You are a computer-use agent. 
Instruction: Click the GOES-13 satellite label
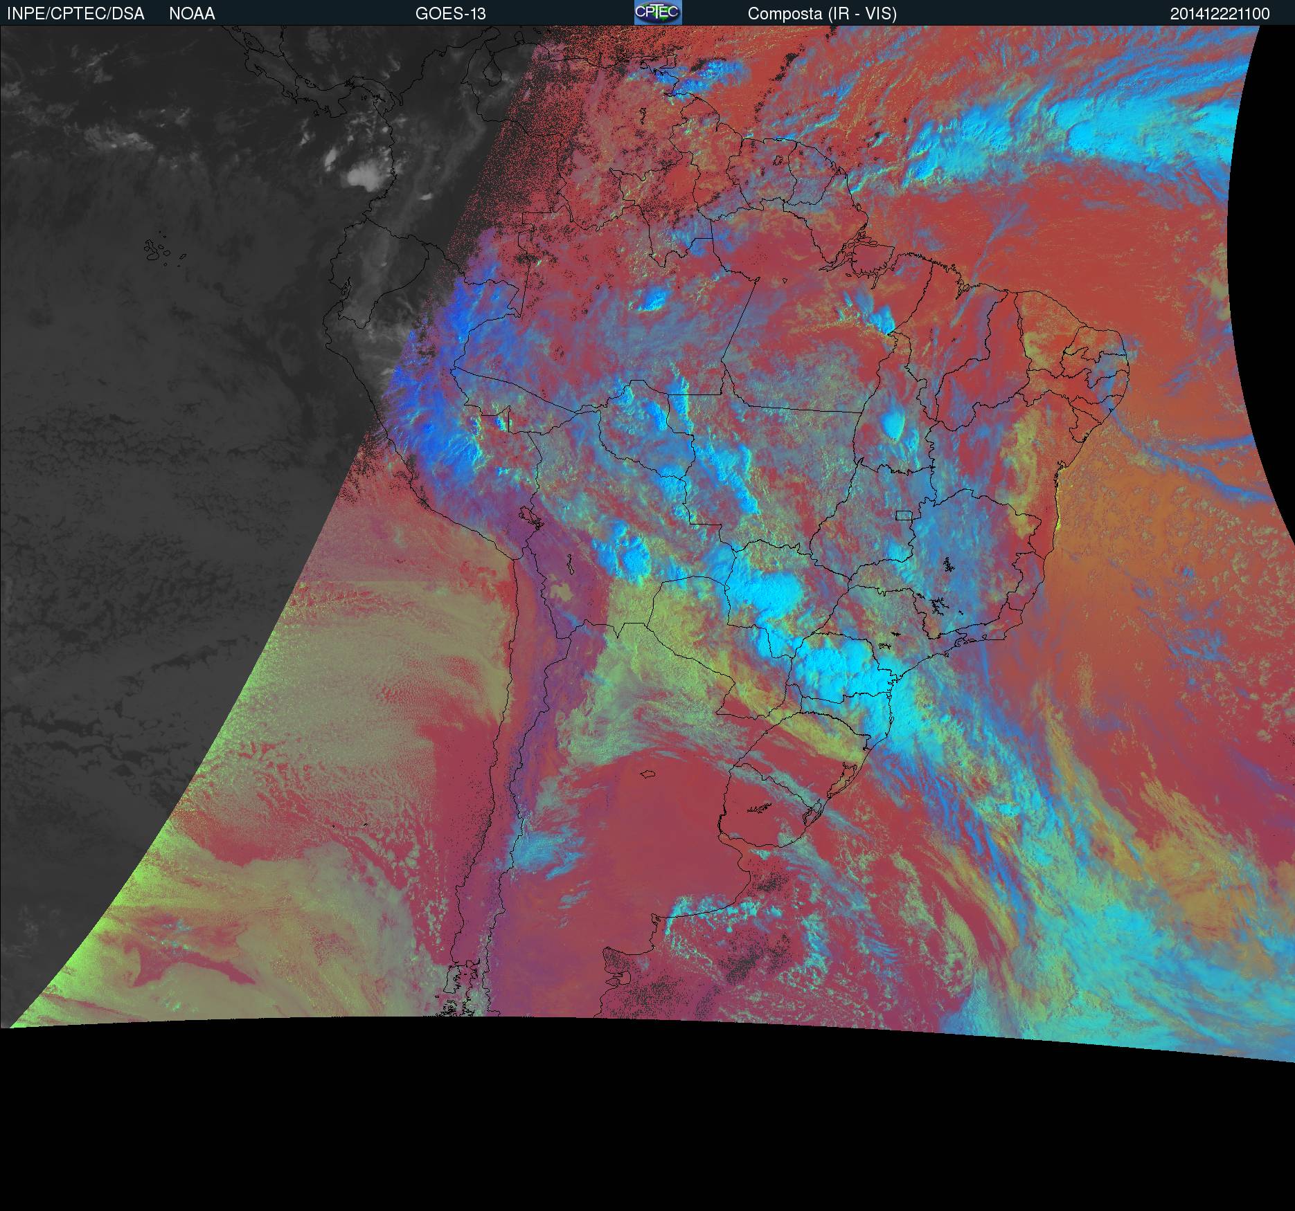[x=450, y=14]
